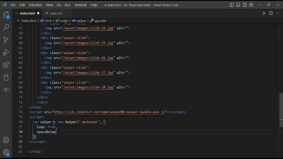Run the file with the play icon
283x159 pixels.
click(x=264, y=13)
